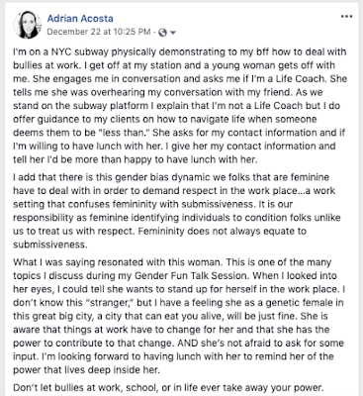Click the word "submissiveness." ending the second paragraph
Image resolution: width=363 pixels, height=396 pixels.
tap(50, 245)
